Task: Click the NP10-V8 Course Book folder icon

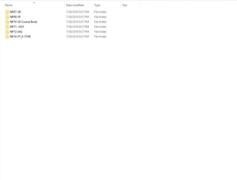Action: pos(7,22)
